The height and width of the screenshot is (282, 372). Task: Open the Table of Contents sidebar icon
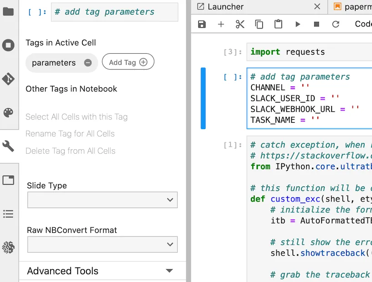[x=8, y=214]
